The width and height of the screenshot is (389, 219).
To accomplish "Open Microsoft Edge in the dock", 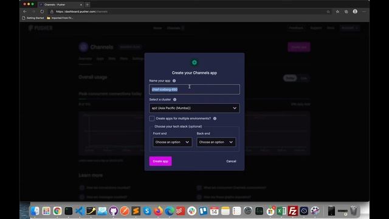I will point(170,211).
